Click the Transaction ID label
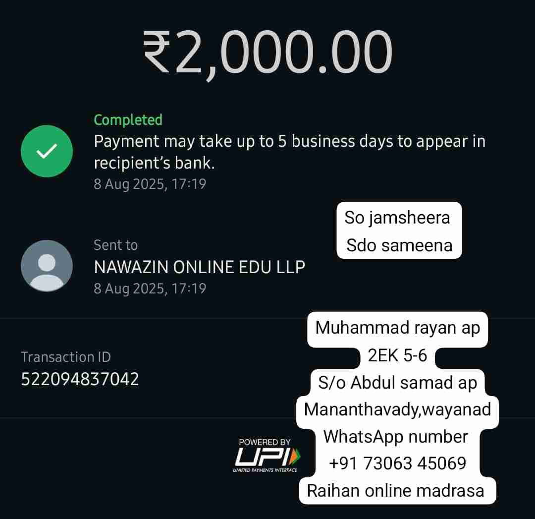535x519 pixels. click(66, 357)
